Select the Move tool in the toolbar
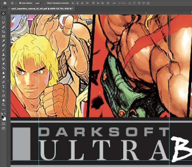 tap(3, 13)
